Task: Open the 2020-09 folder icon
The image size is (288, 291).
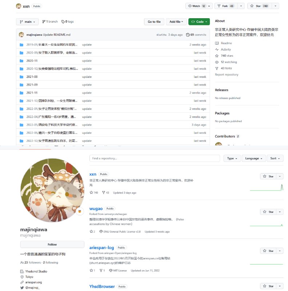Action: [21, 53]
